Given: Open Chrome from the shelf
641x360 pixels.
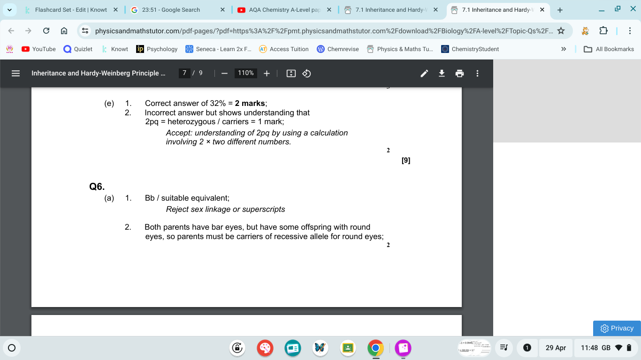Looking at the screenshot, I should tap(375, 348).
